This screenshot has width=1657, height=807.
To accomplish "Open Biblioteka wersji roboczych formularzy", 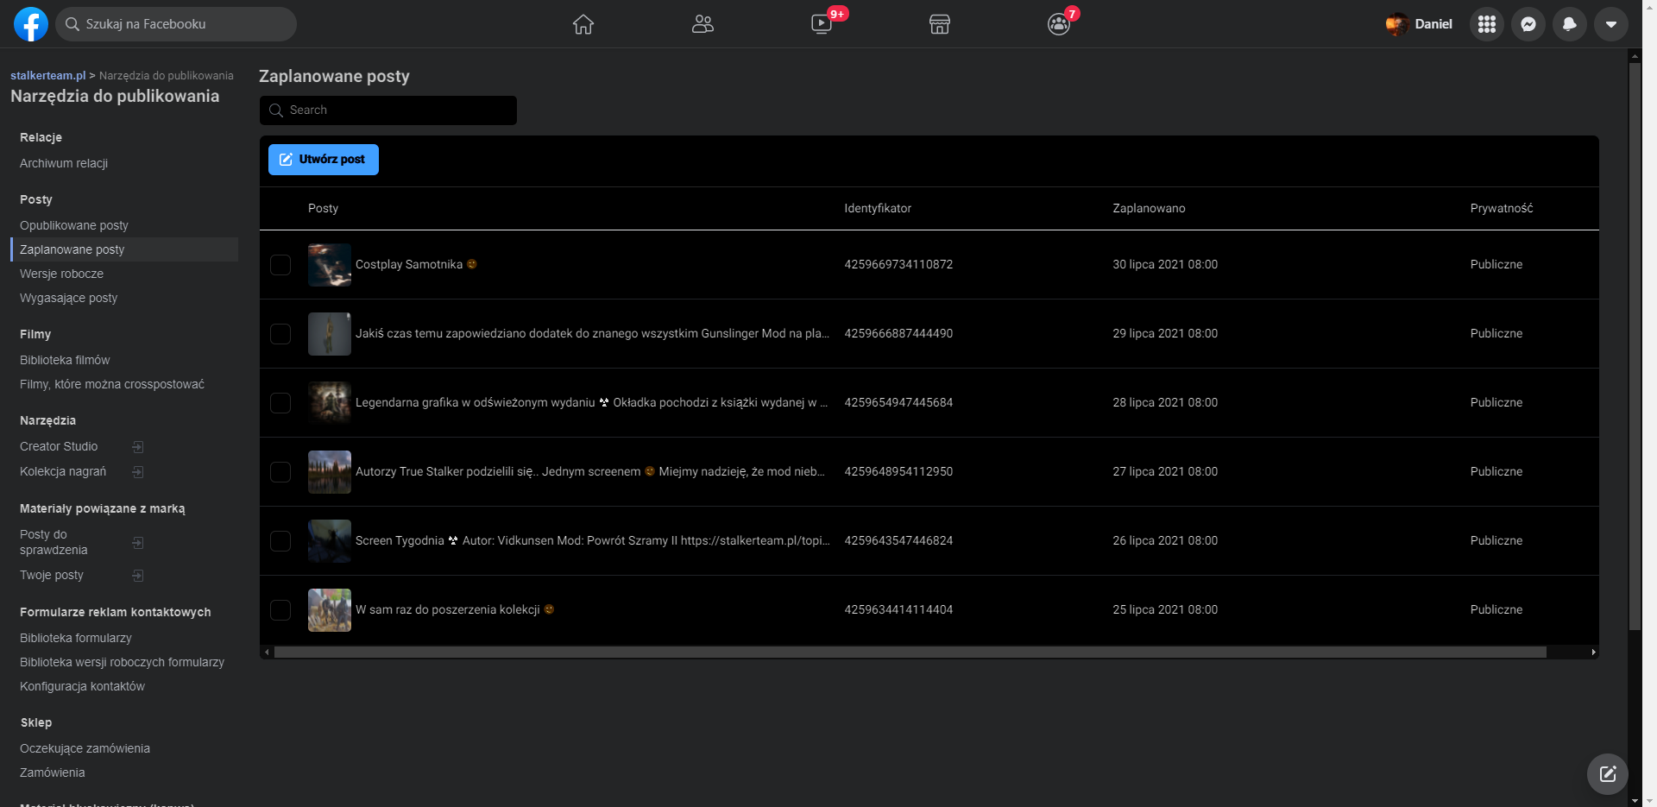I will click(122, 662).
